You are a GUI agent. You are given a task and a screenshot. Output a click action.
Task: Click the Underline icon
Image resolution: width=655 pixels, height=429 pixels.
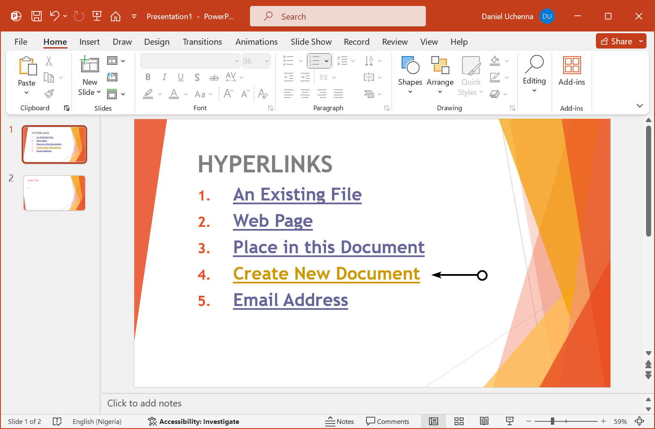181,77
